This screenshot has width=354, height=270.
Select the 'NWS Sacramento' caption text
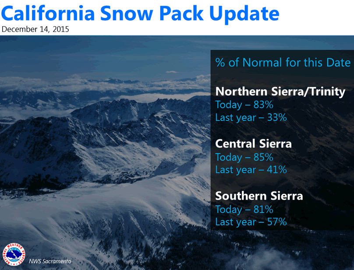[50, 261]
